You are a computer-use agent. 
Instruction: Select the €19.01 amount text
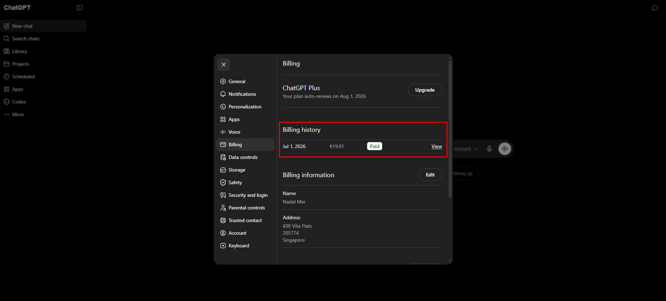point(337,147)
